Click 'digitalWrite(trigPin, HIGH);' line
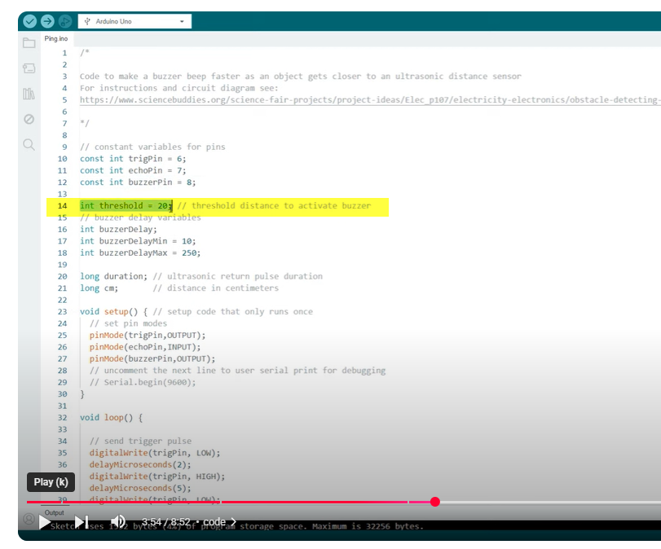Viewport: 661px width, 549px height. click(156, 477)
